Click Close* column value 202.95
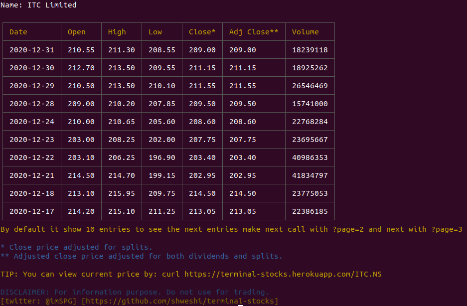Viewport: 467px width, 306px height. 202,175
